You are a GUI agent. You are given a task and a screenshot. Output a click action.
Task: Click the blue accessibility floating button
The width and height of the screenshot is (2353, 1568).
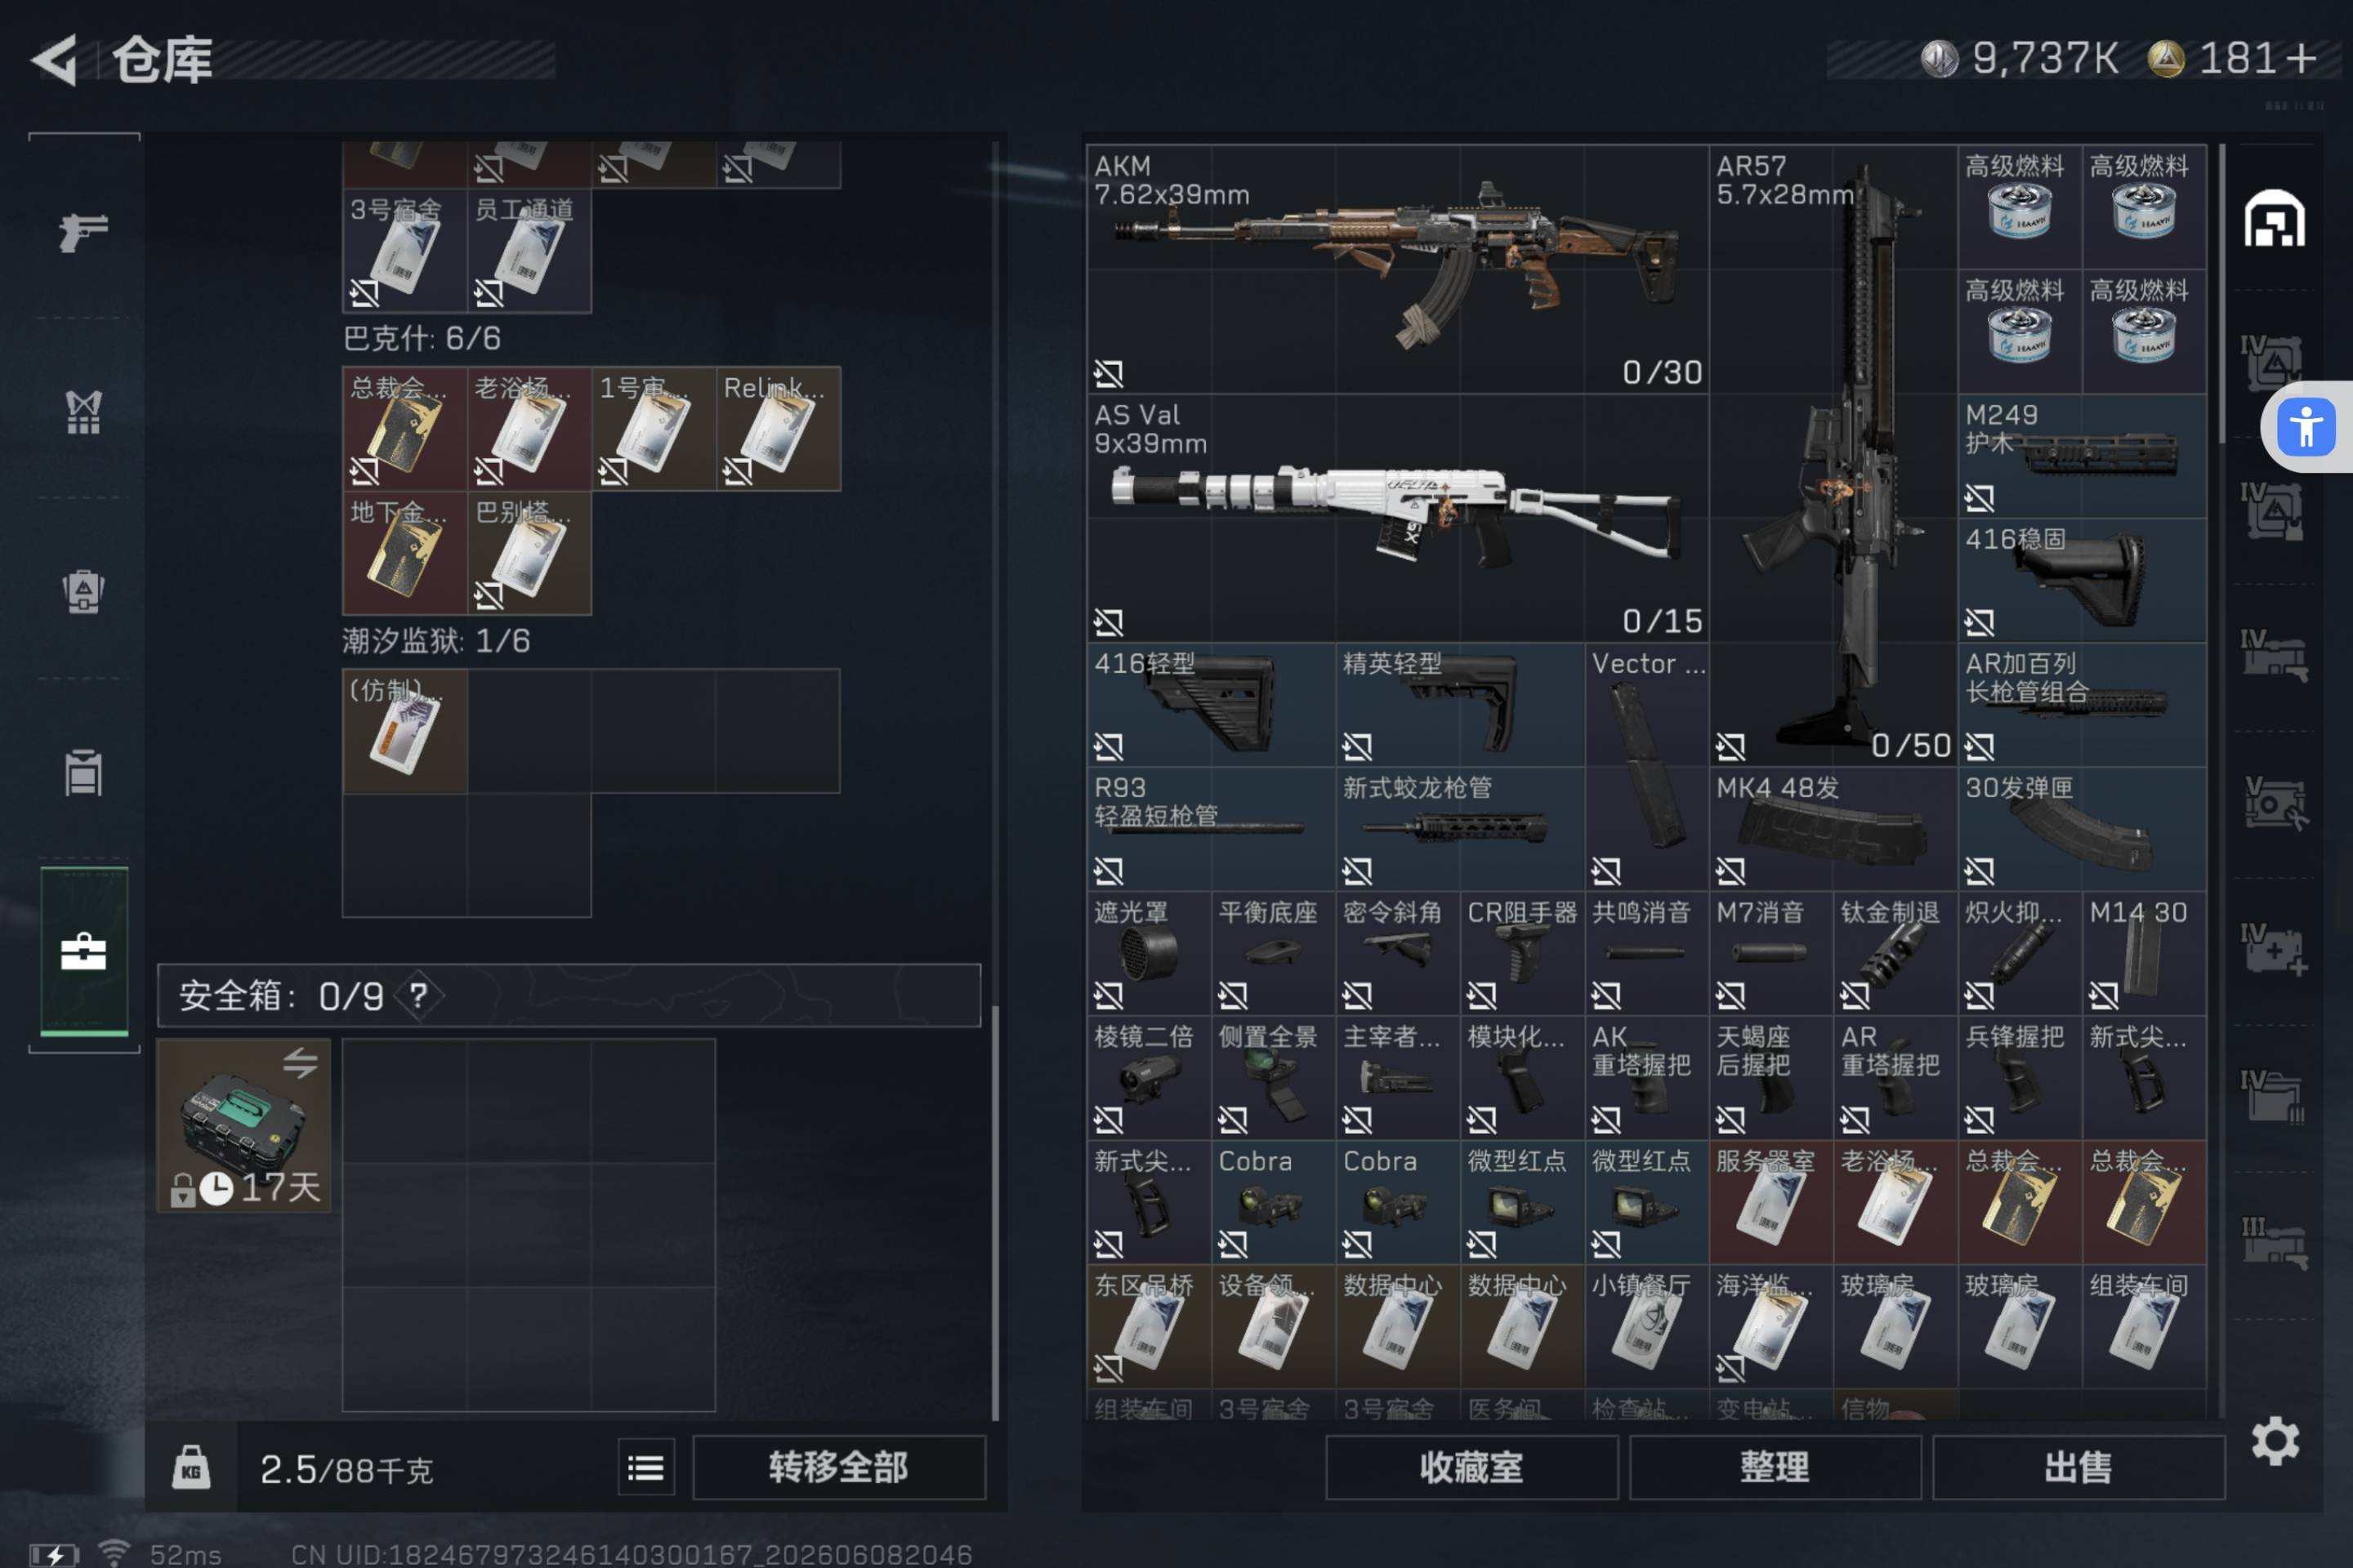[2306, 427]
